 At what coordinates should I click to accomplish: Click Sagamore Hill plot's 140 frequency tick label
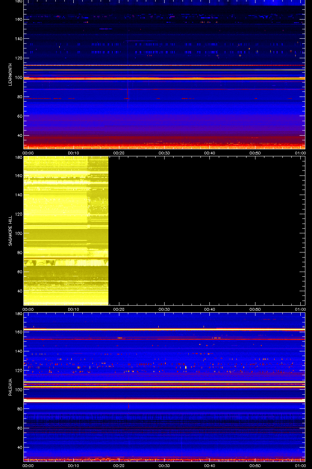click(x=18, y=195)
